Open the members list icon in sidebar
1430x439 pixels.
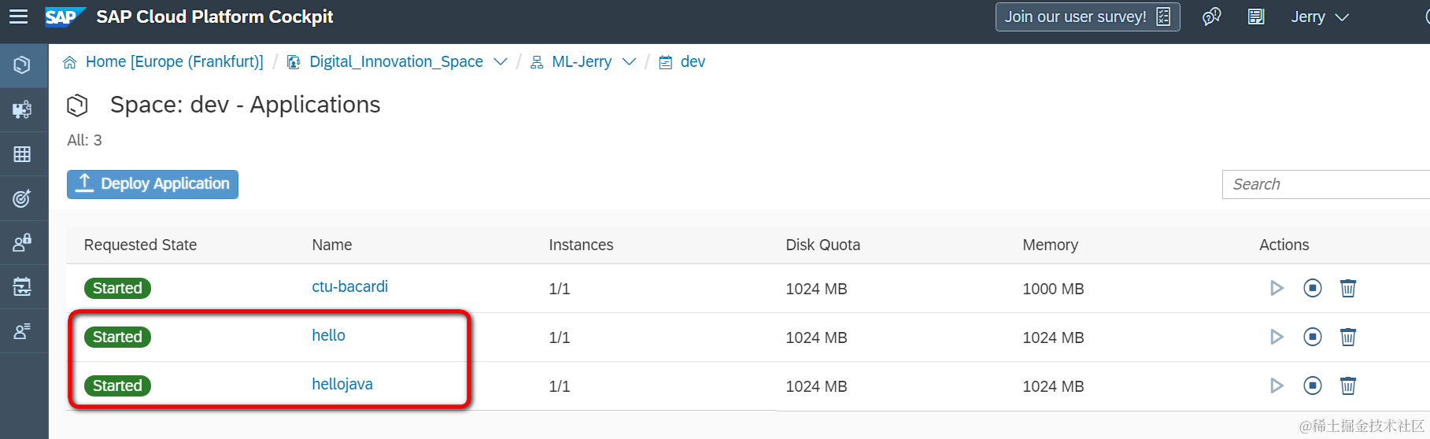22,331
